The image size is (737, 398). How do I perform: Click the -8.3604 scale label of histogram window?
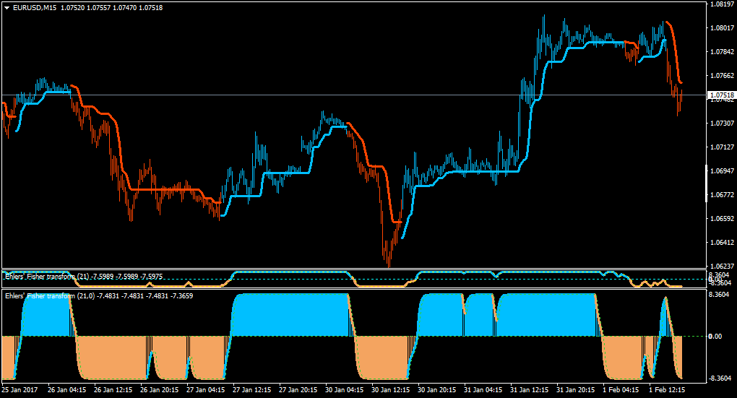click(719, 378)
